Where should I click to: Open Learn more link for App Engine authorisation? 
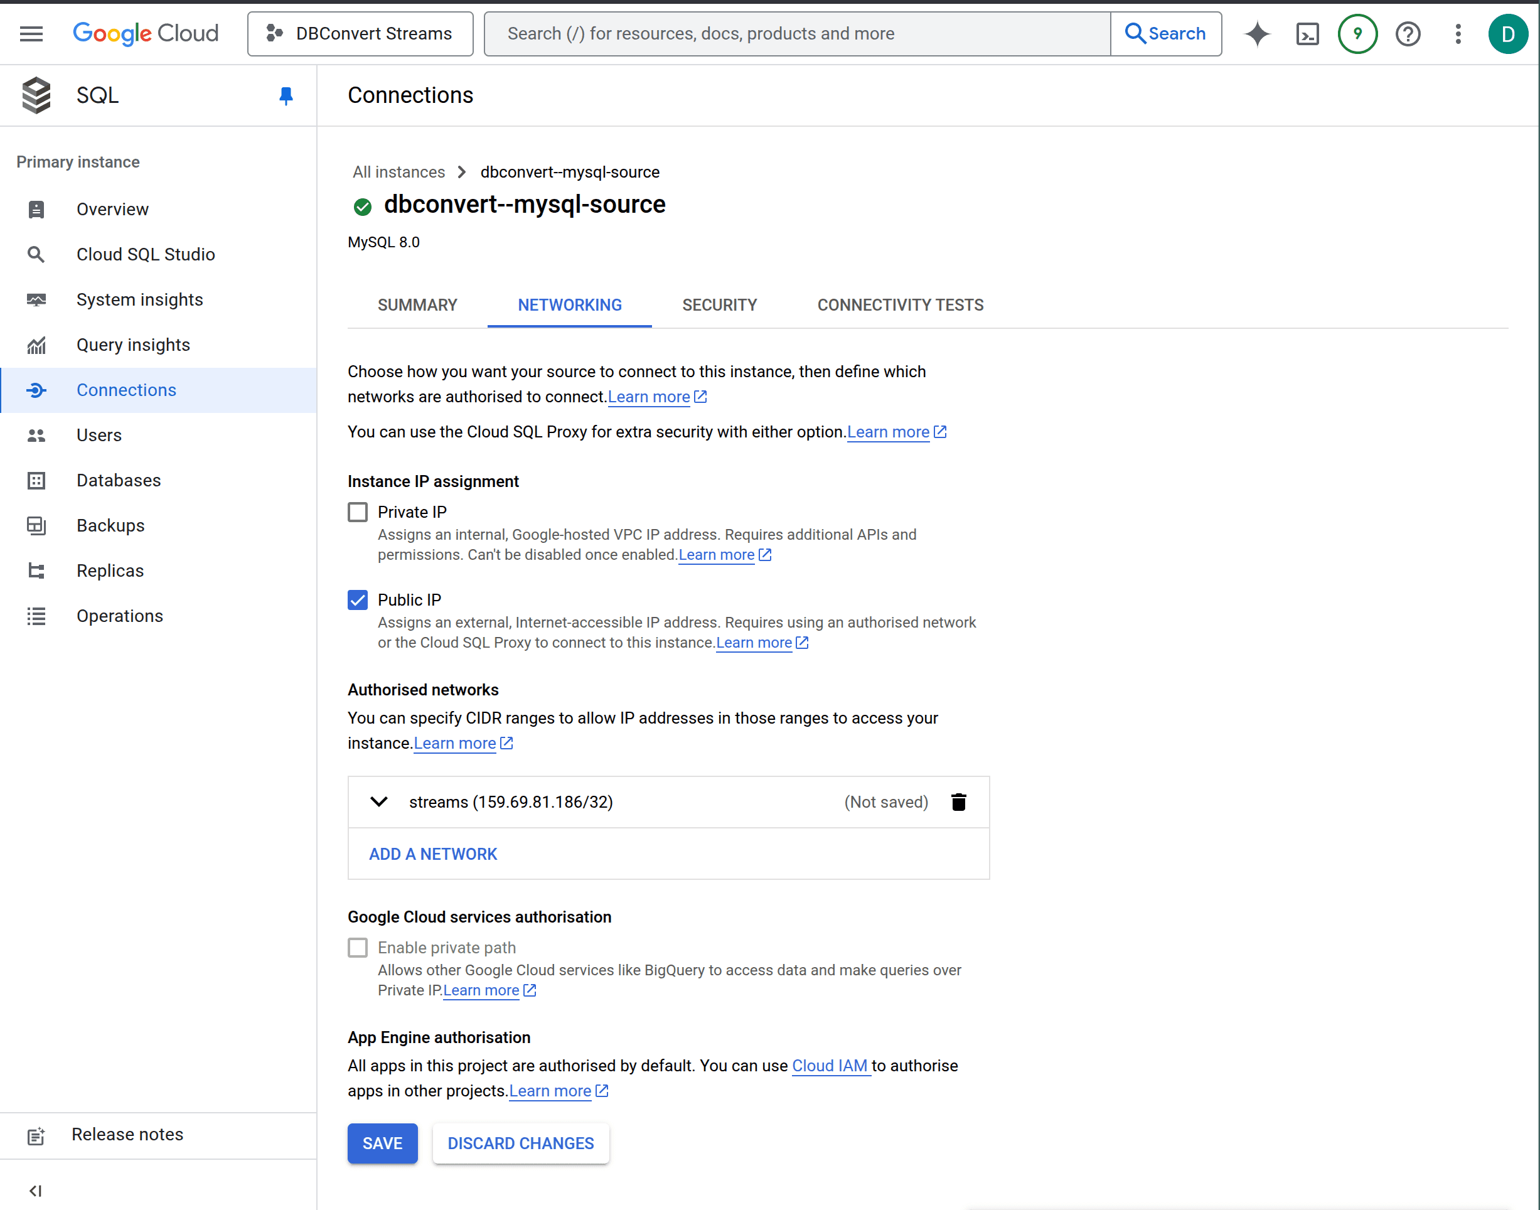(559, 1091)
